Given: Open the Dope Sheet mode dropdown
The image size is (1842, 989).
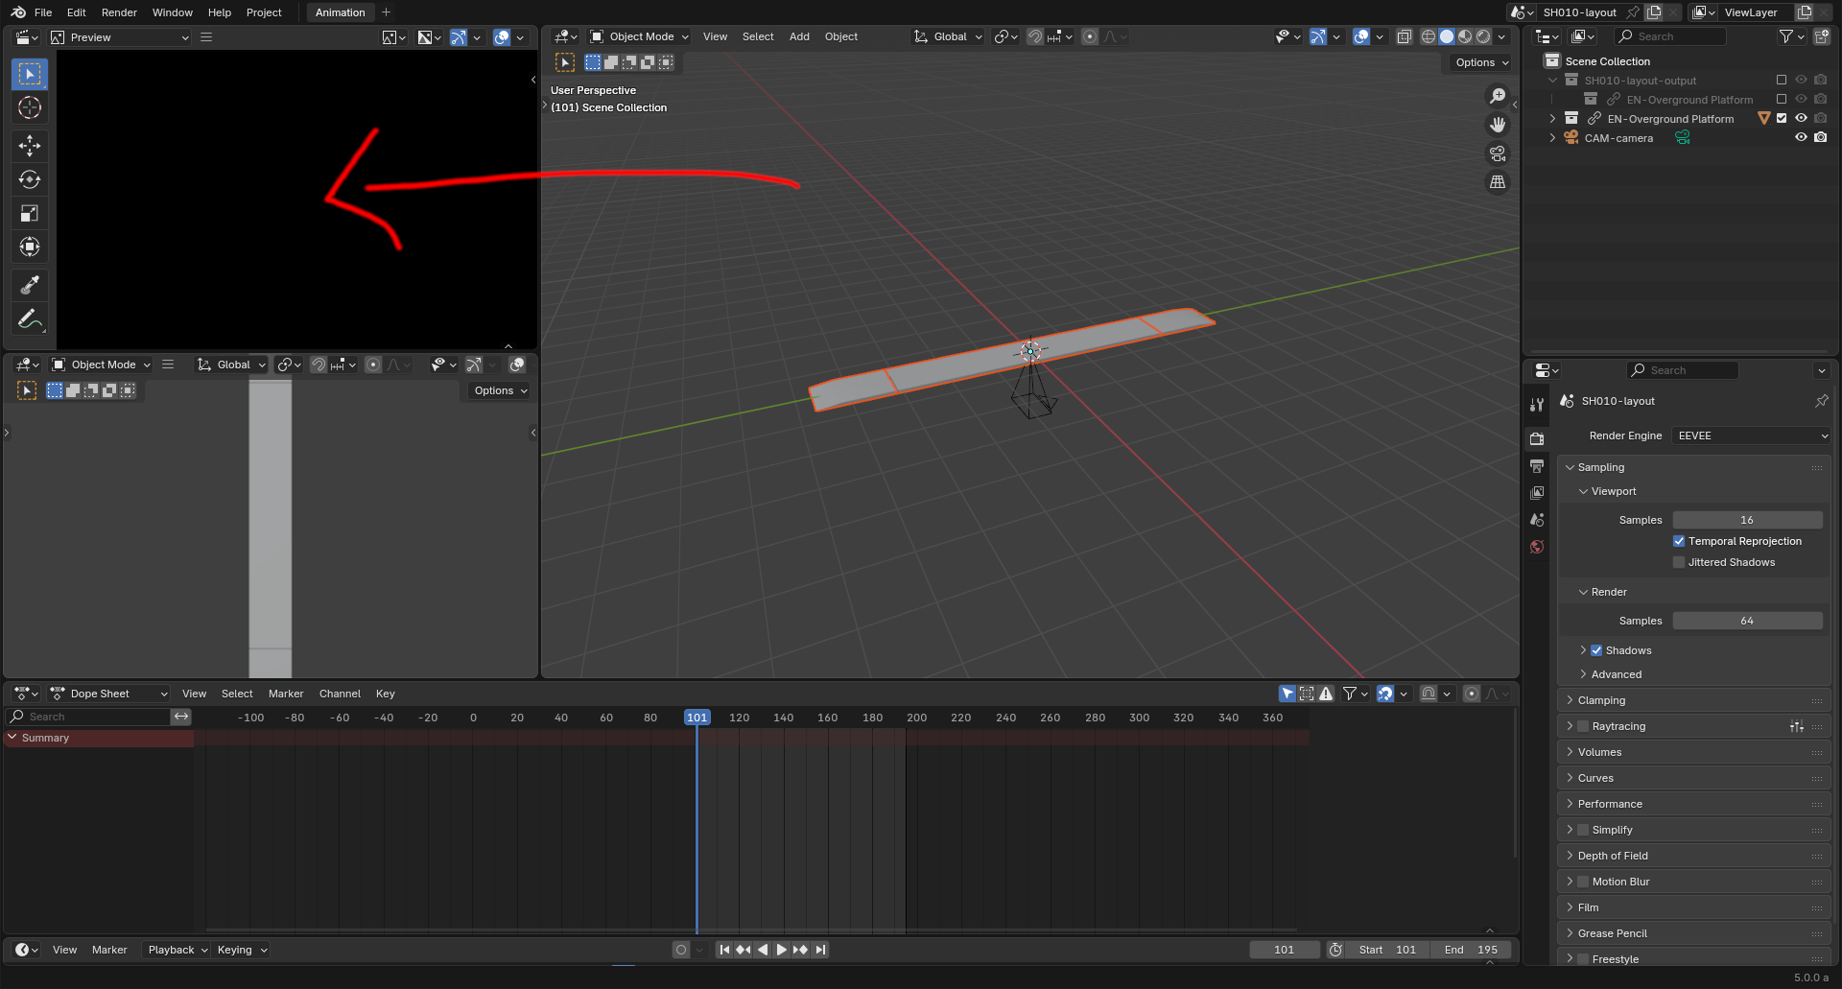Looking at the screenshot, I should click(108, 694).
